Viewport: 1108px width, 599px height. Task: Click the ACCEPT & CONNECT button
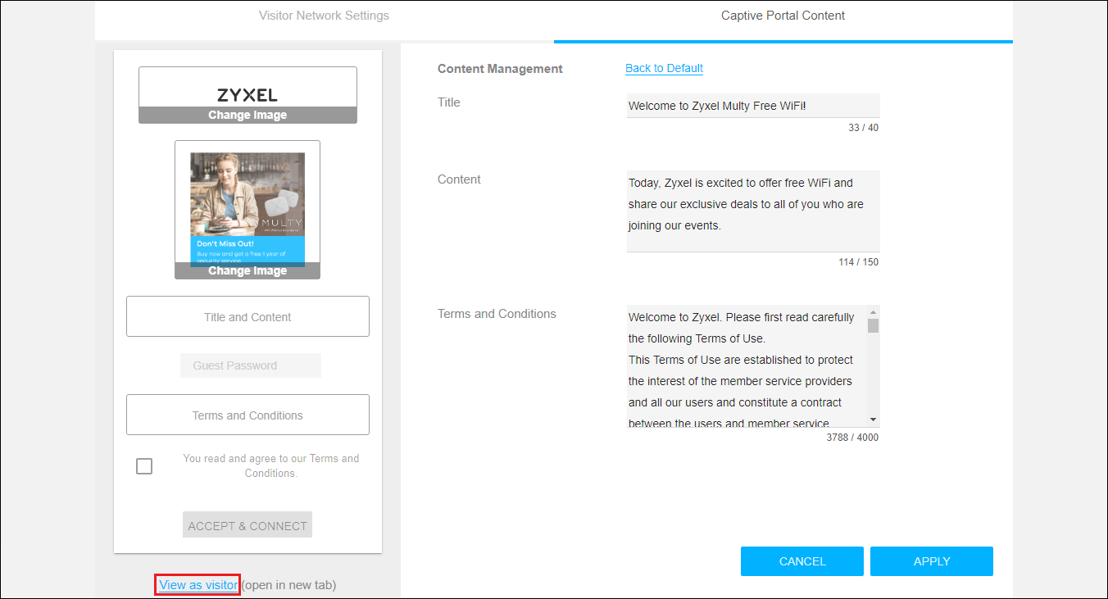pyautogui.click(x=247, y=525)
